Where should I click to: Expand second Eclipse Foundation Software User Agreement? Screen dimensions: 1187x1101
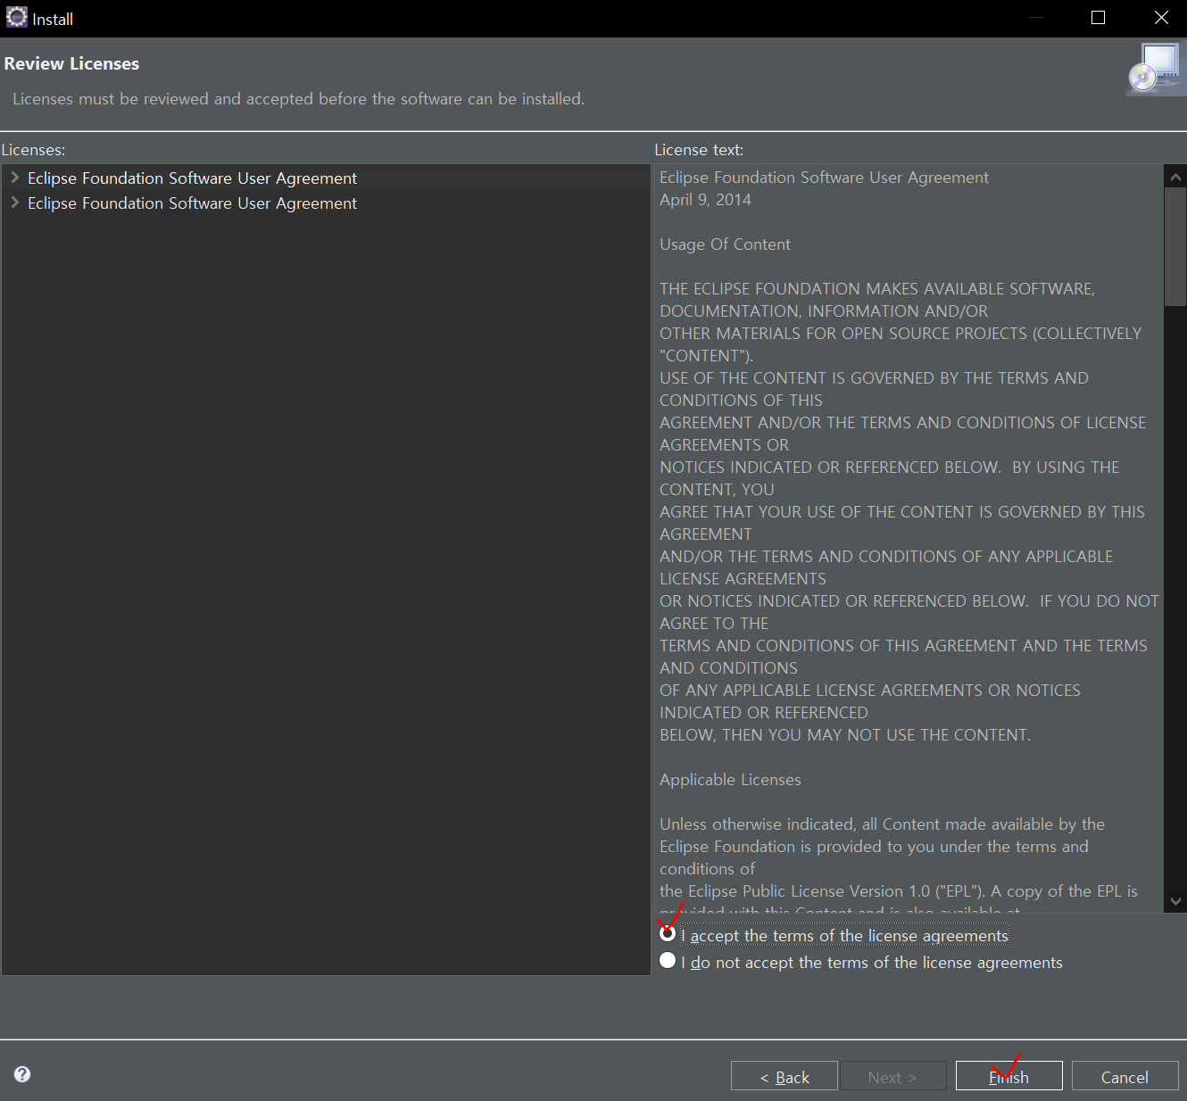pos(14,203)
